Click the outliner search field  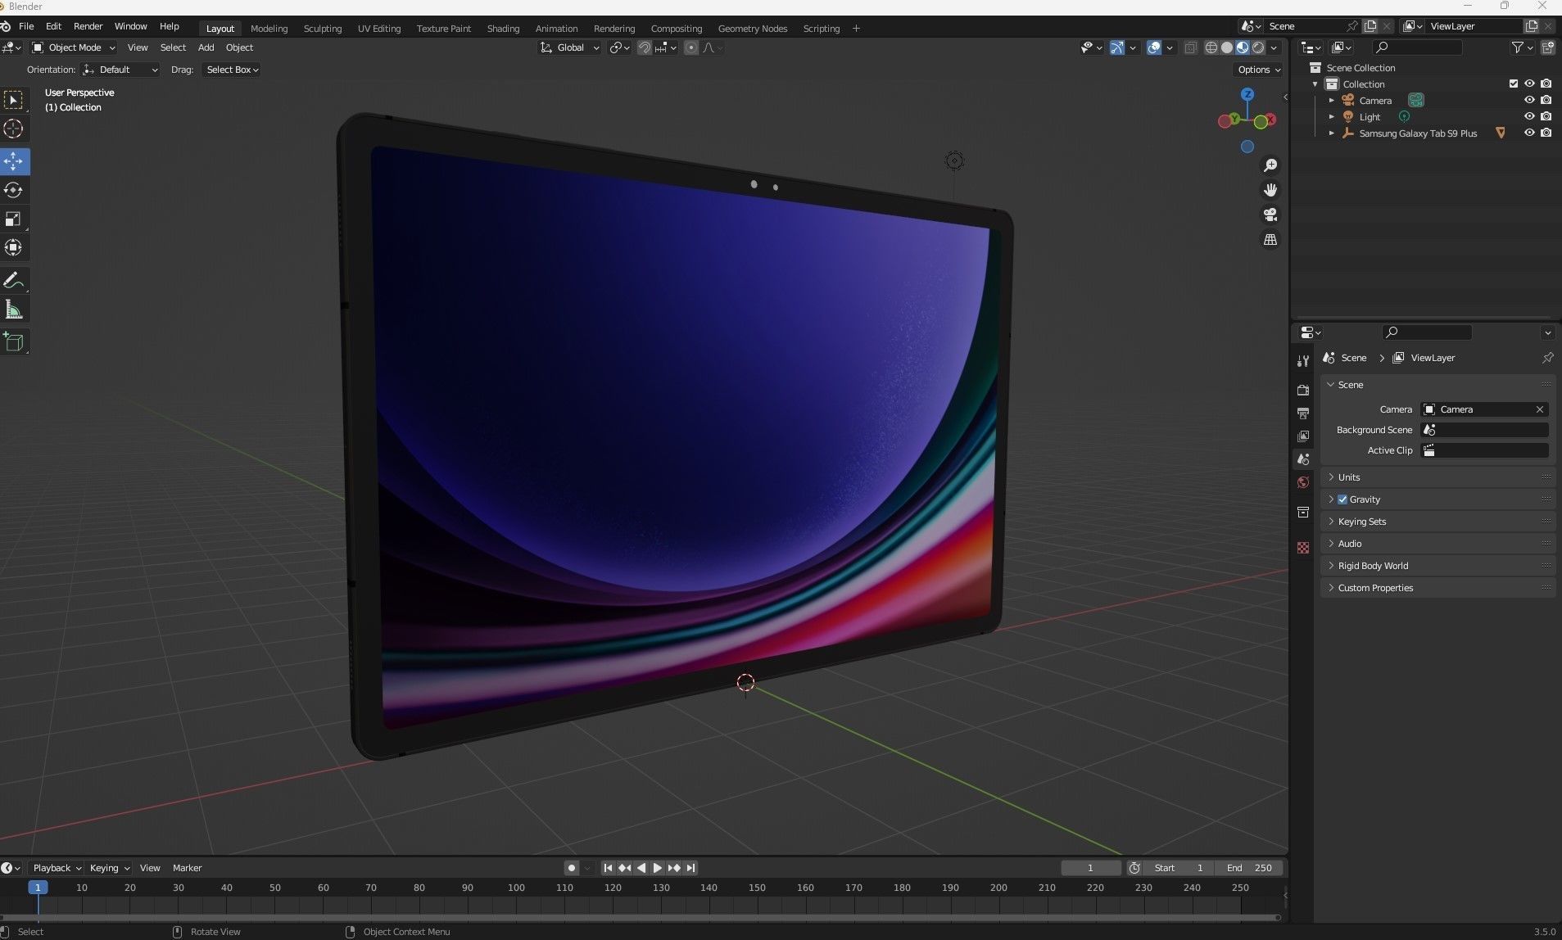click(1417, 47)
